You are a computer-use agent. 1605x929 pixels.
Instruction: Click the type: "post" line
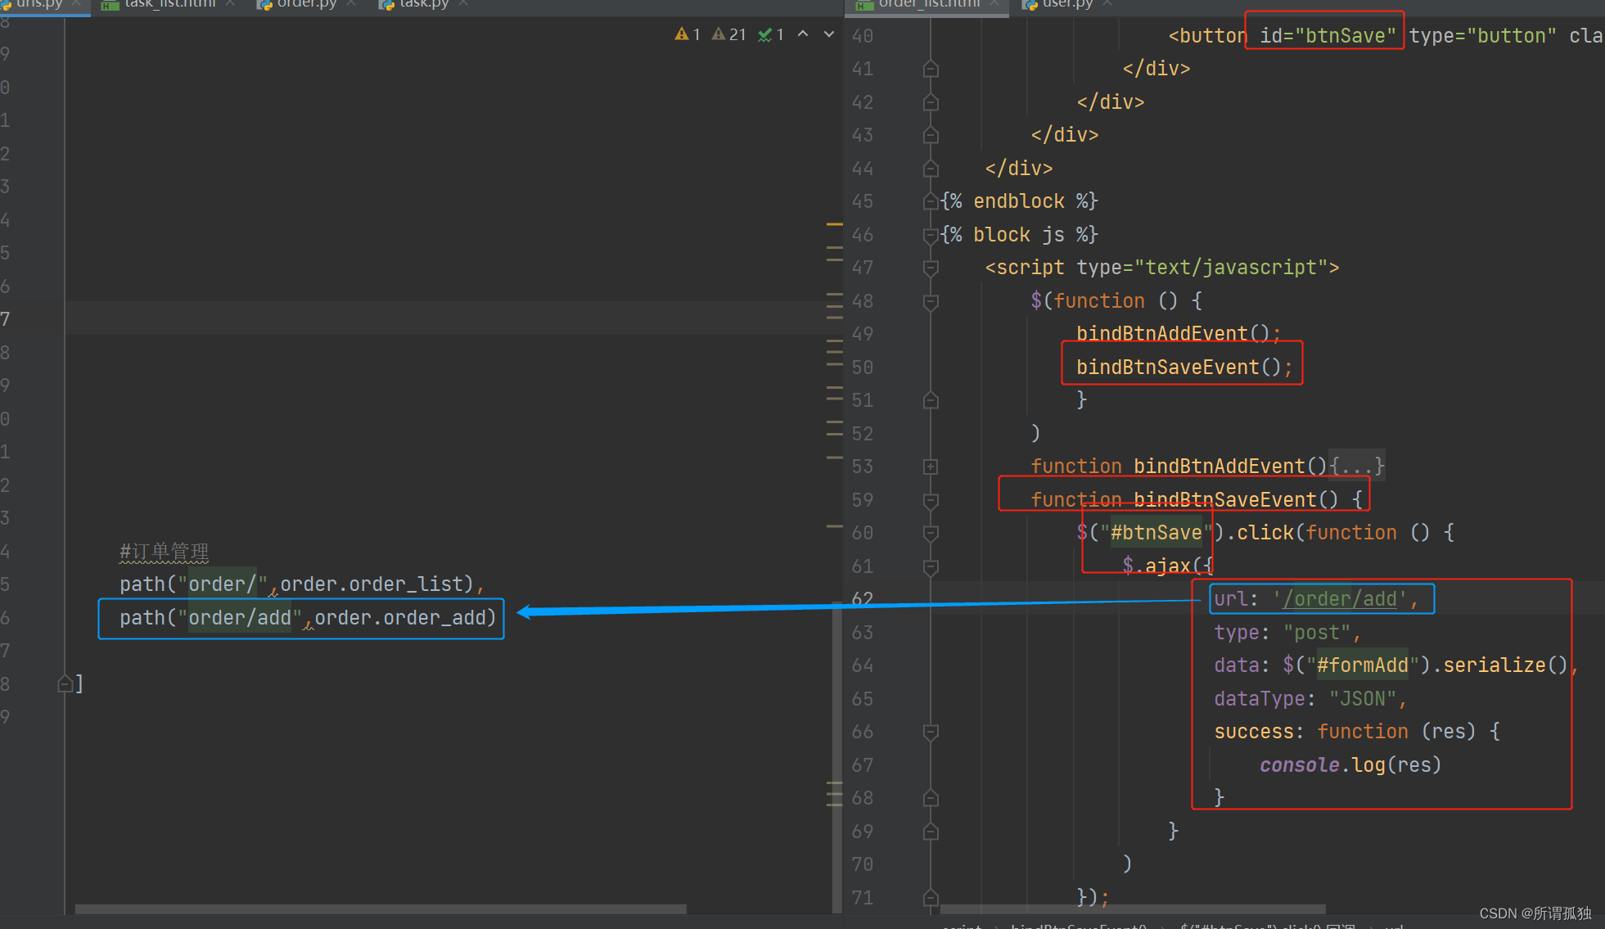(x=1287, y=633)
